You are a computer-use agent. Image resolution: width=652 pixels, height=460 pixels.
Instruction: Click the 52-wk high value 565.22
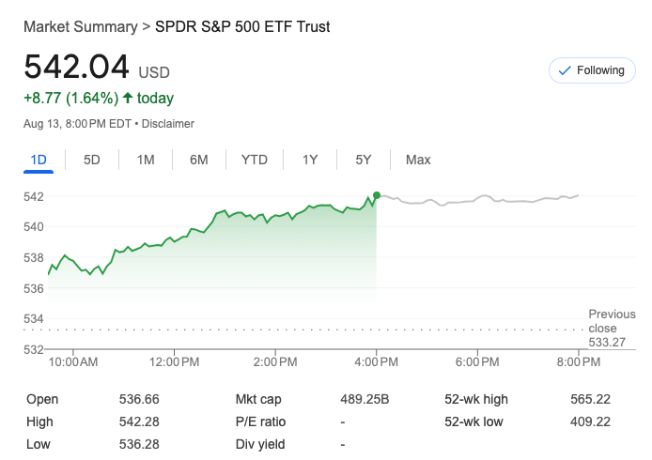[x=590, y=399]
